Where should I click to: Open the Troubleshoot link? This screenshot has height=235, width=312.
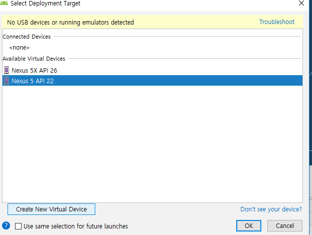[277, 22]
